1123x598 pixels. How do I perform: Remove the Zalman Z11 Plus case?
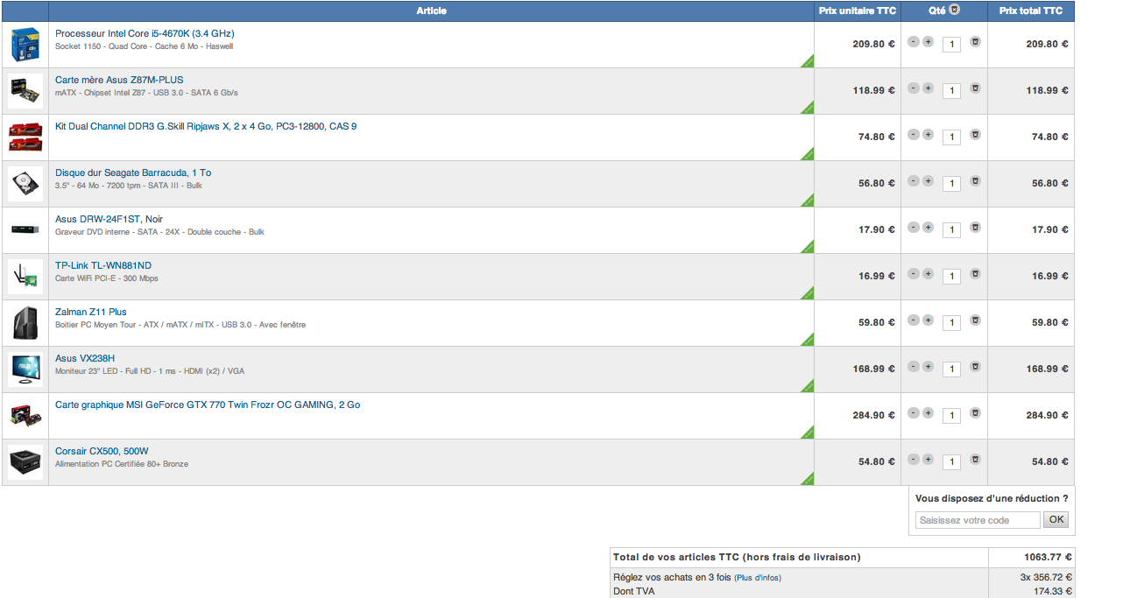pyautogui.click(x=975, y=320)
